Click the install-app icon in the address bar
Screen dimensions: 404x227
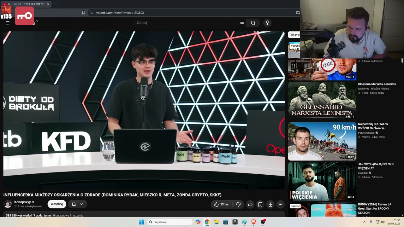coord(298,13)
